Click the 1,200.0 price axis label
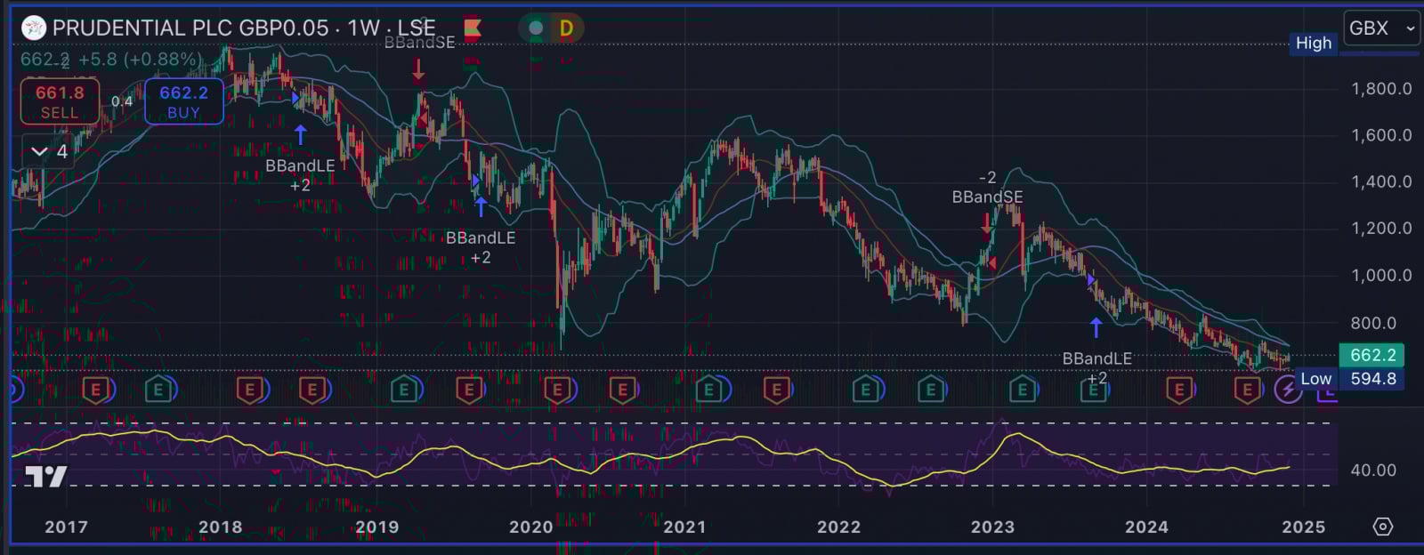This screenshot has height=555, width=1424. pyautogui.click(x=1381, y=229)
